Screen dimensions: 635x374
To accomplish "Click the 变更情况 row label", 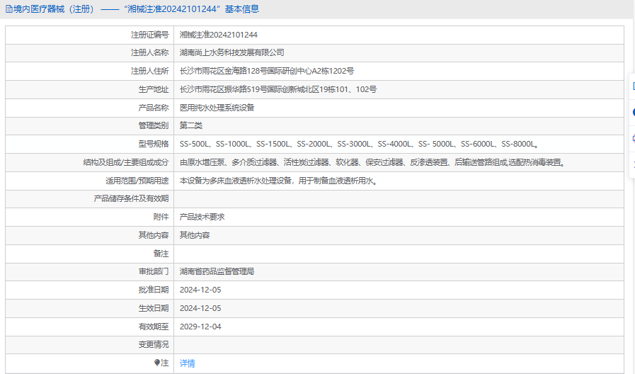I will [x=154, y=344].
